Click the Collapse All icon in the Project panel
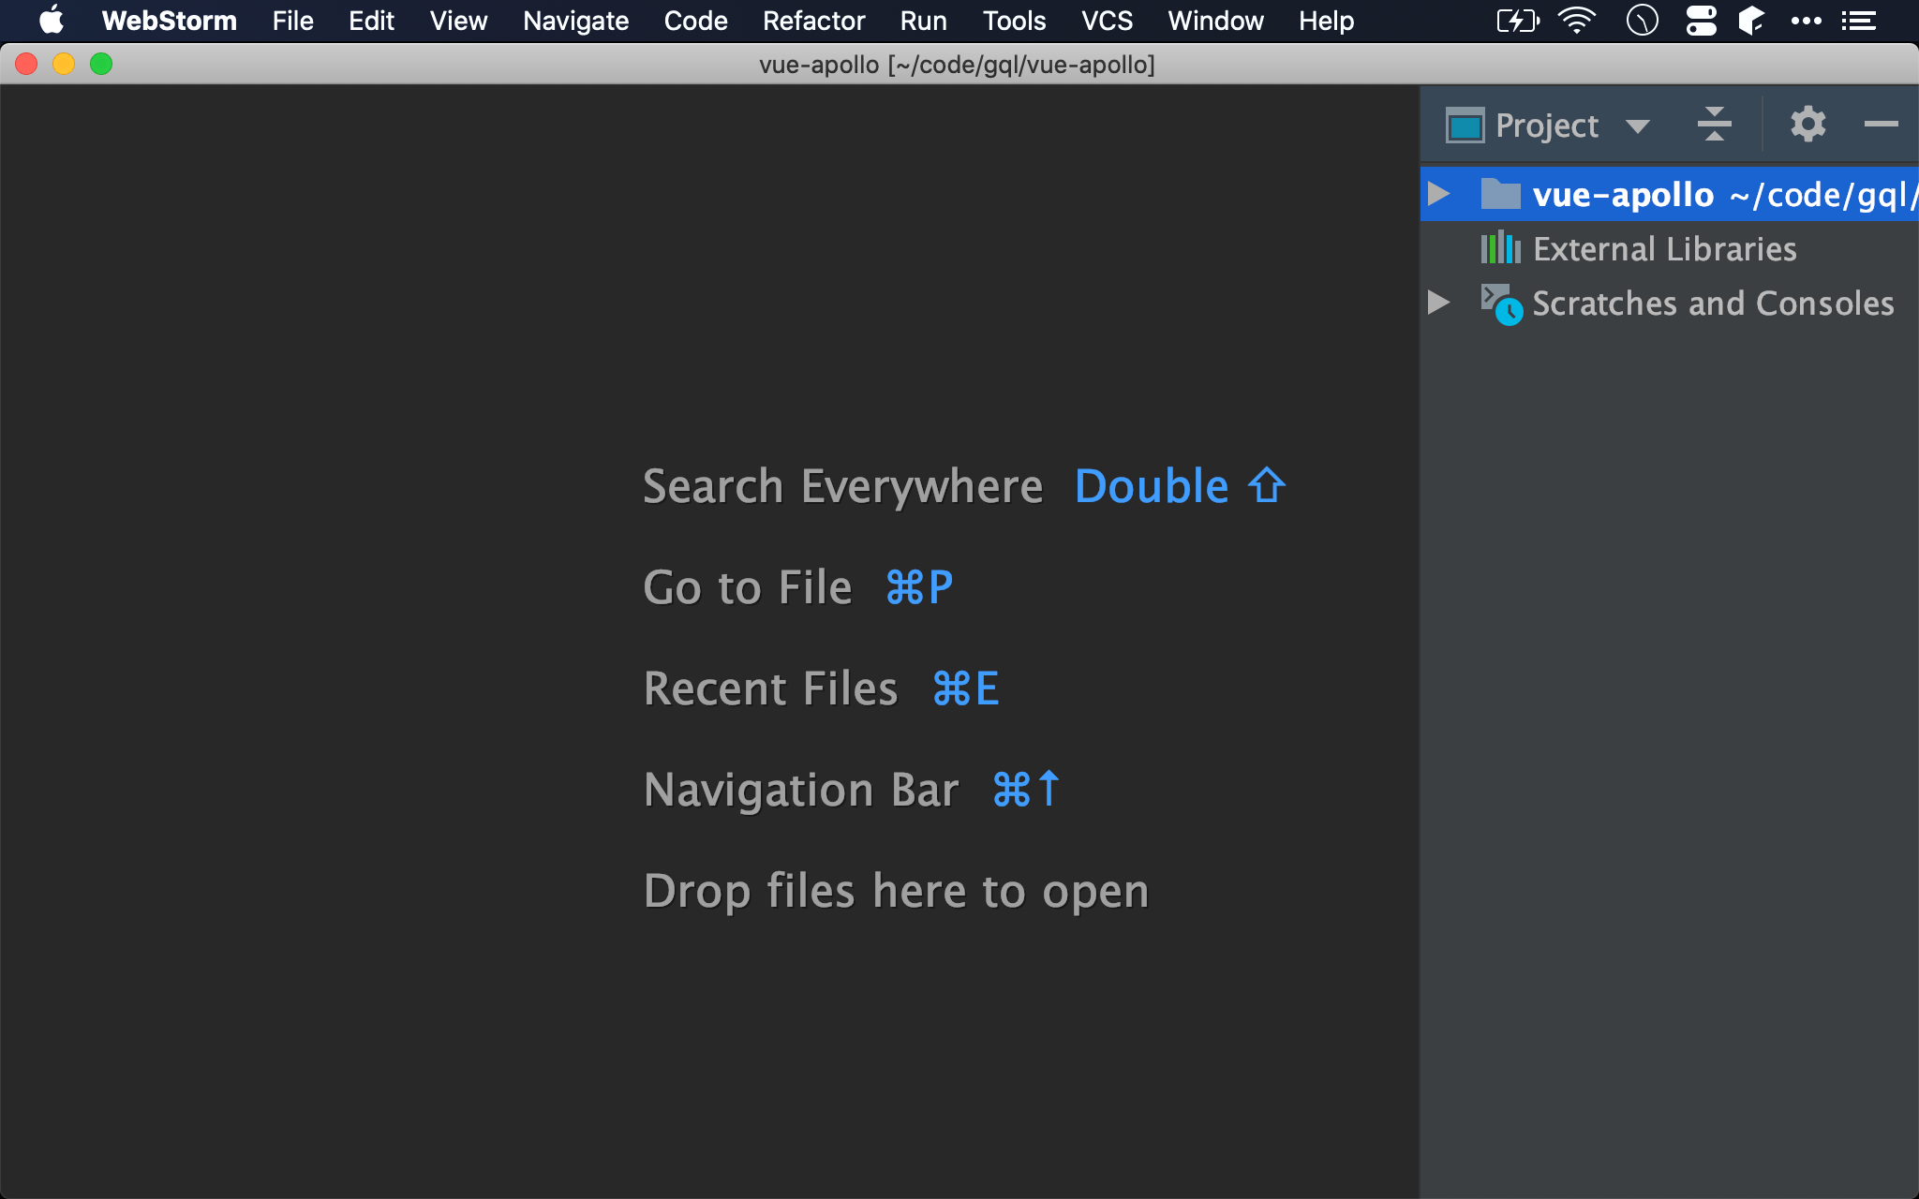1919x1199 pixels. coord(1714,125)
